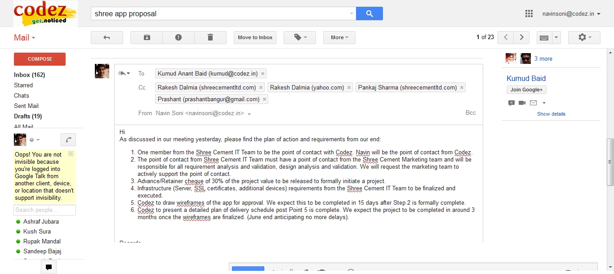Click the red Compose button

(40, 59)
